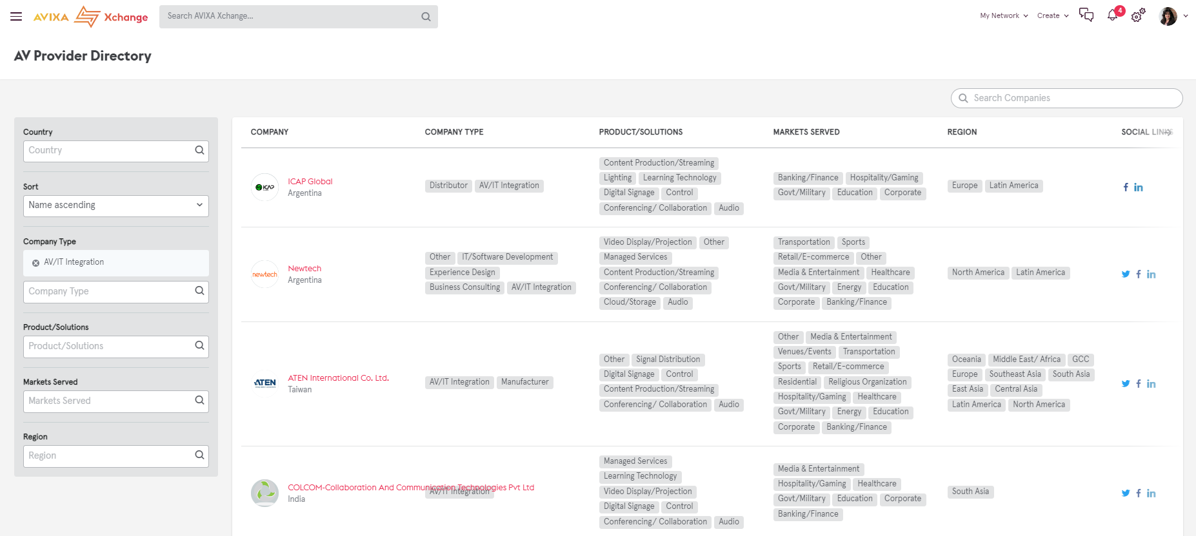Expand the profile avatar dropdown arrow

1186,16
